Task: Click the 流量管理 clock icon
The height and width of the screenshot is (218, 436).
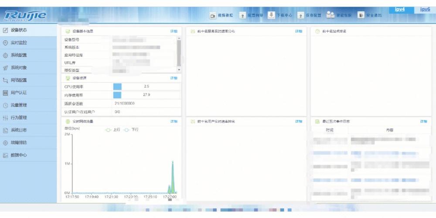Action: (x=5, y=106)
